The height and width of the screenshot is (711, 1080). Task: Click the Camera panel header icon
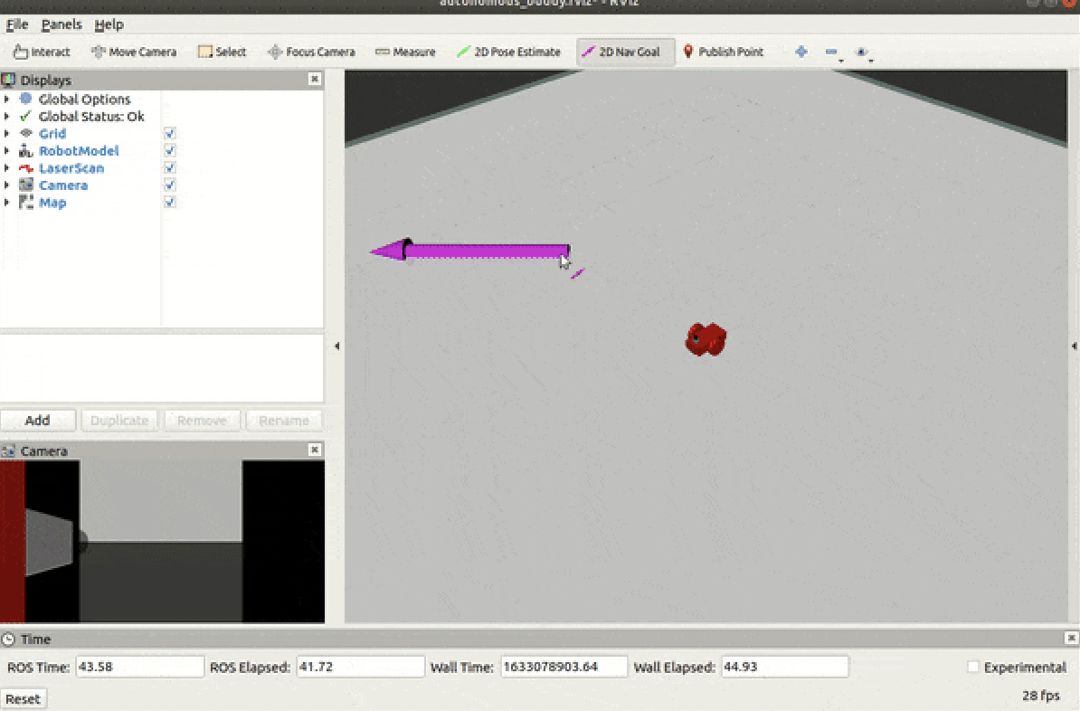point(8,451)
